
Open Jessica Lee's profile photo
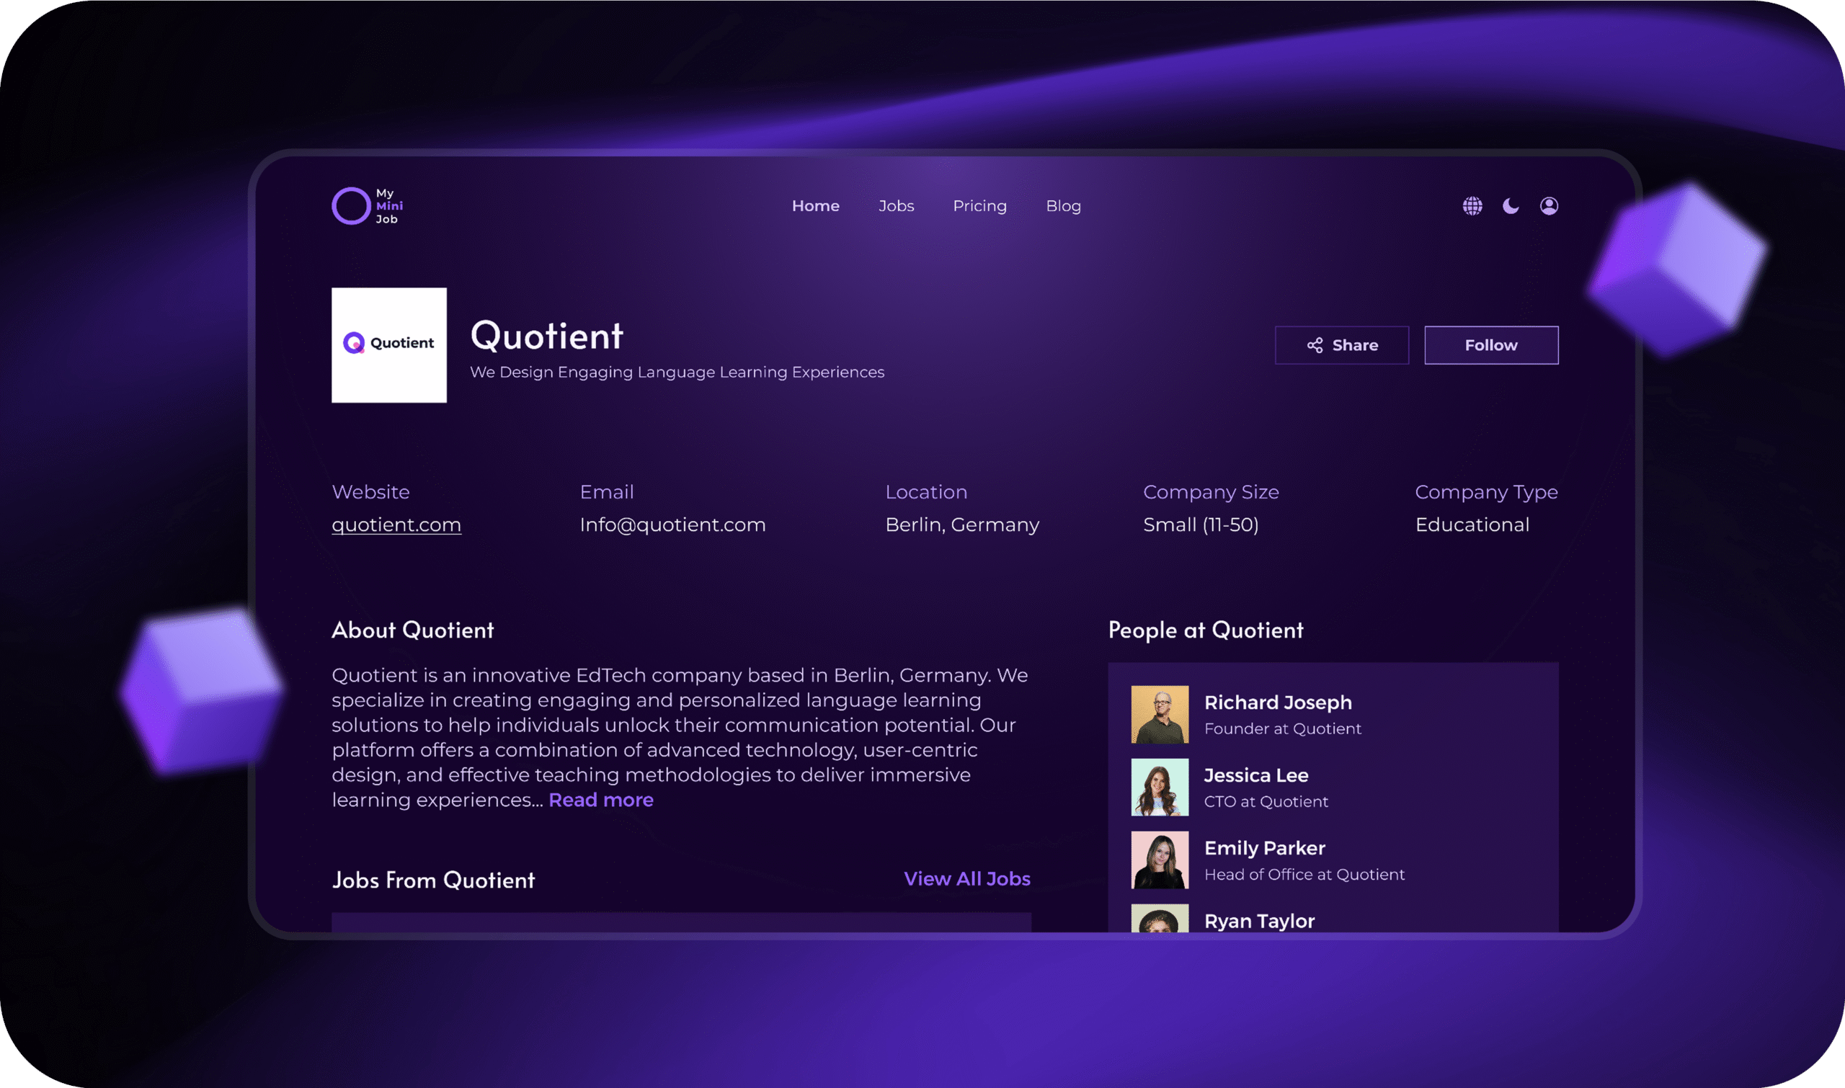coord(1159,787)
